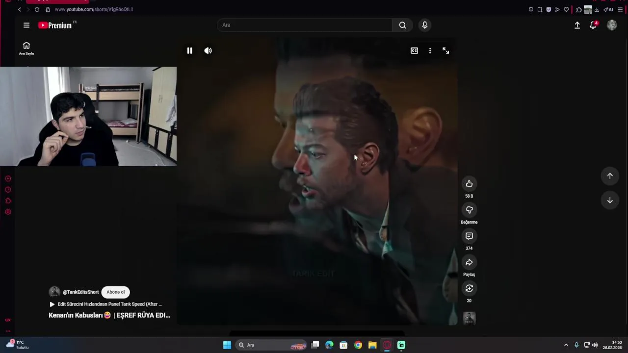Go to Ana Sayfa home
The height and width of the screenshot is (353, 628).
coord(26,48)
